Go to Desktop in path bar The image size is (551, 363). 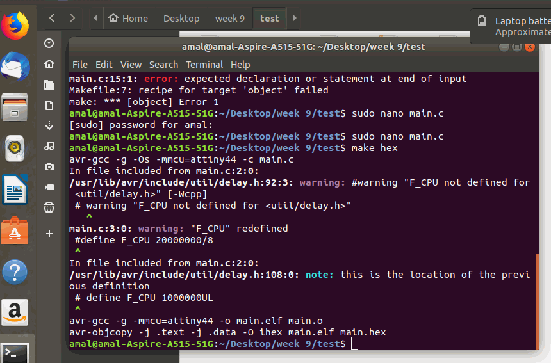(x=181, y=19)
